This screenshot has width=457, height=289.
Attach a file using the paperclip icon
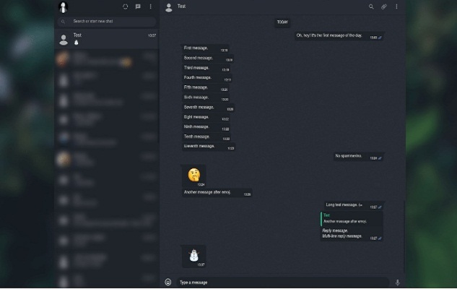(x=384, y=7)
